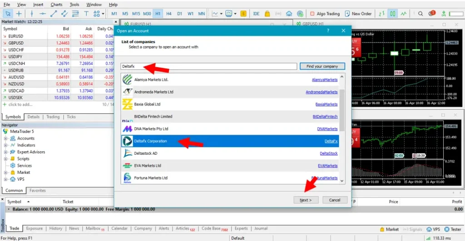The image size is (465, 241).
Task: Select the equidistant channel tool
Action: [x=64, y=14]
